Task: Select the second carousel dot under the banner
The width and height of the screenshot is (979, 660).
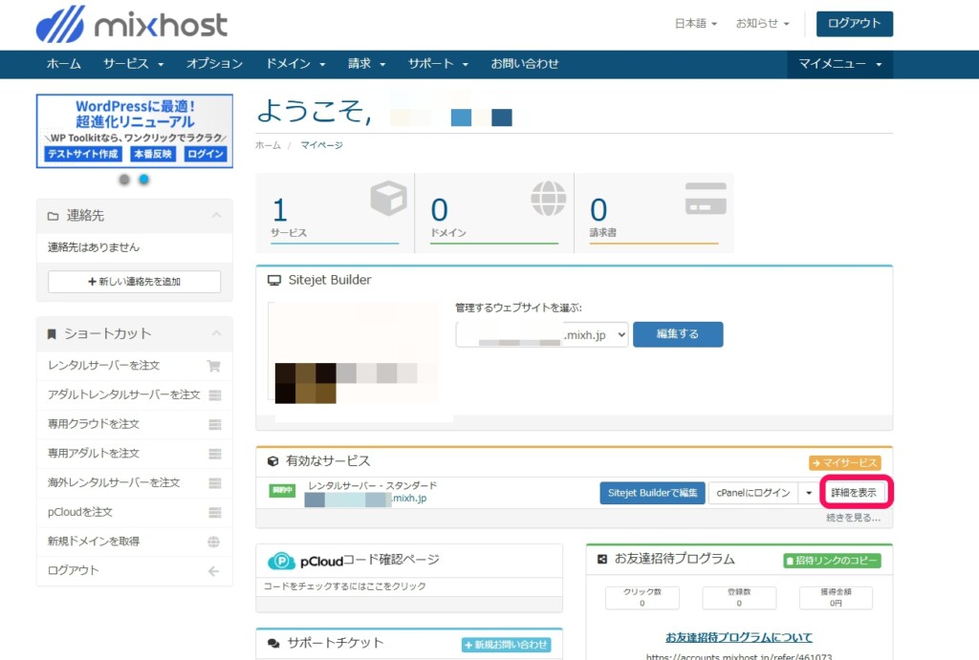Action: tap(143, 179)
